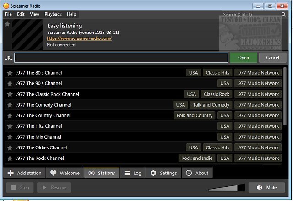Select .977 The Mix Channel station
The height and width of the screenshot is (201, 293).
[x=143, y=137]
